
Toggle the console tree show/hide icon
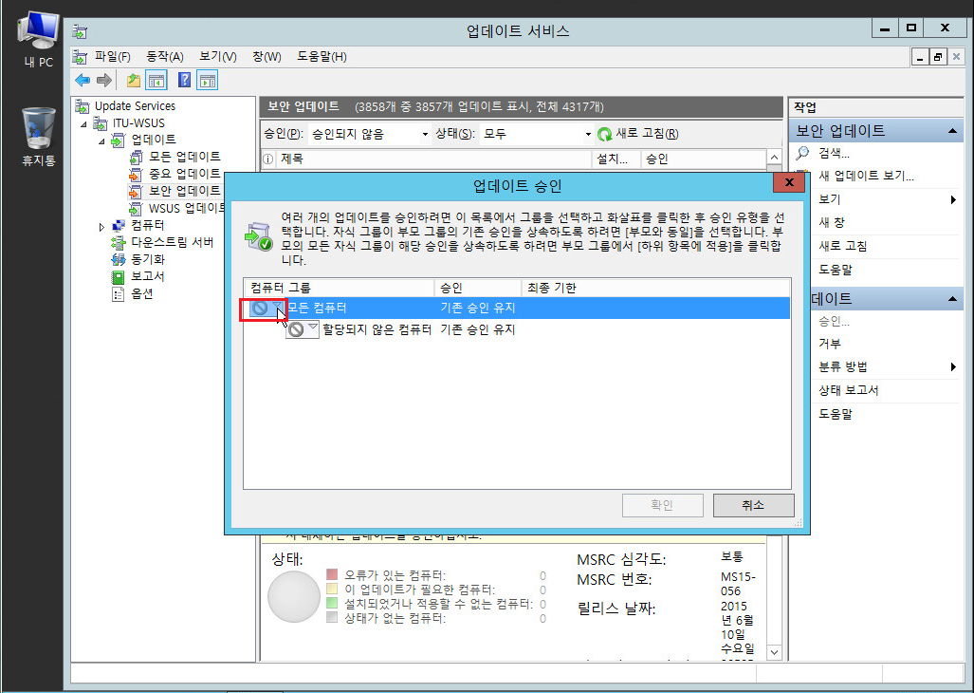tap(156, 81)
